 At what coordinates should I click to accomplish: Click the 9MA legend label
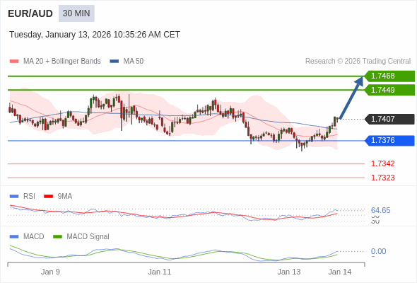click(x=65, y=197)
